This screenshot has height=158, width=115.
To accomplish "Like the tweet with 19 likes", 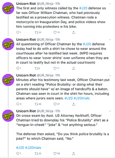I will [55, 32].
